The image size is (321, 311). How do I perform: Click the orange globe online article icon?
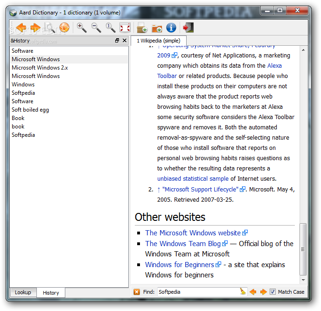pos(64,28)
